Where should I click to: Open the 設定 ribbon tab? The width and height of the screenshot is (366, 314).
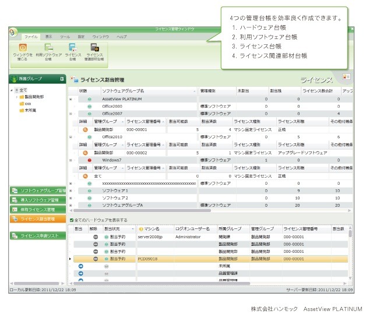81,37
